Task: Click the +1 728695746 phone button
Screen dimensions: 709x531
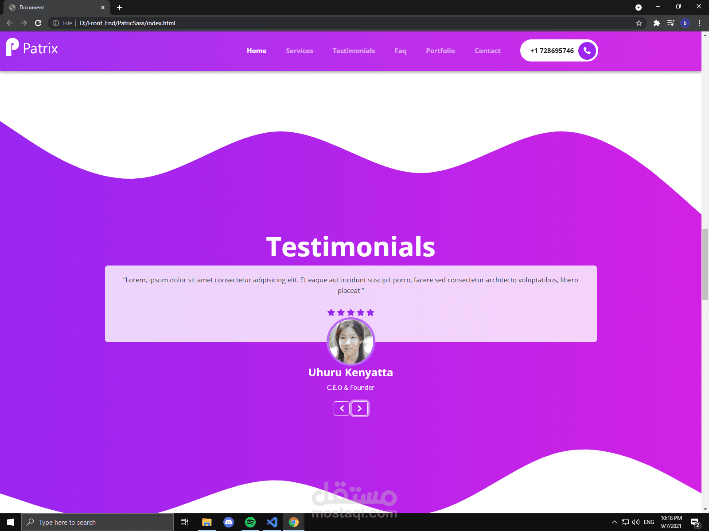Action: point(559,50)
